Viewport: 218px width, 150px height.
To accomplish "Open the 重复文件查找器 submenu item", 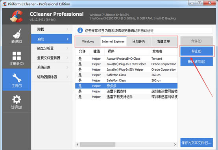I will pos(52,58).
